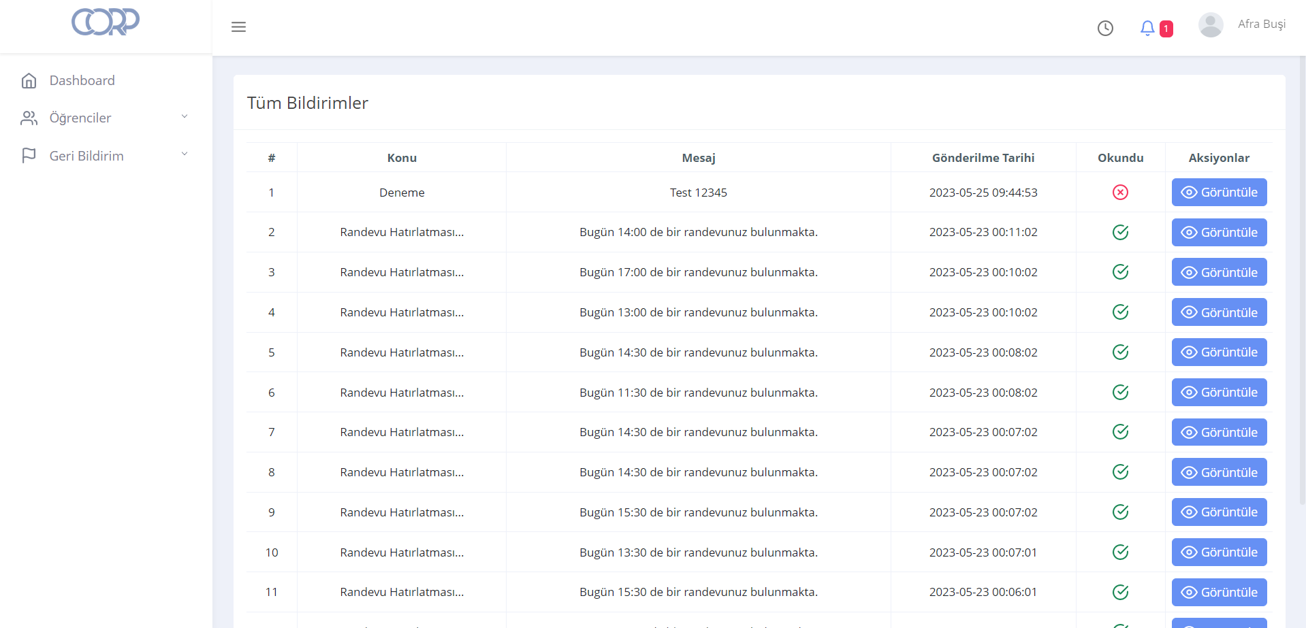Open the Afra Buşi profile dropdown

tap(1261, 24)
